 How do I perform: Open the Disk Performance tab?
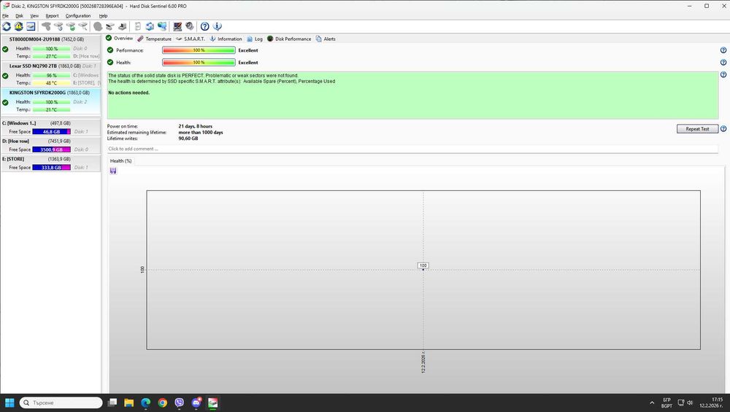pyautogui.click(x=289, y=39)
